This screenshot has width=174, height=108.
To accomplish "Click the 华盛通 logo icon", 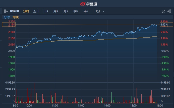I will point(83,4).
